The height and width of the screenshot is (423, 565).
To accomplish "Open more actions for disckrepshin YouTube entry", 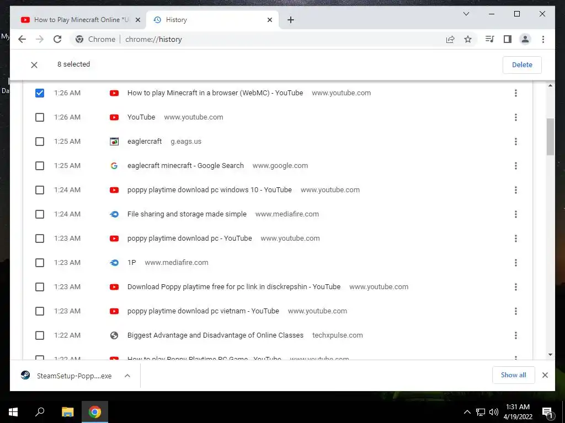I will coord(516,286).
